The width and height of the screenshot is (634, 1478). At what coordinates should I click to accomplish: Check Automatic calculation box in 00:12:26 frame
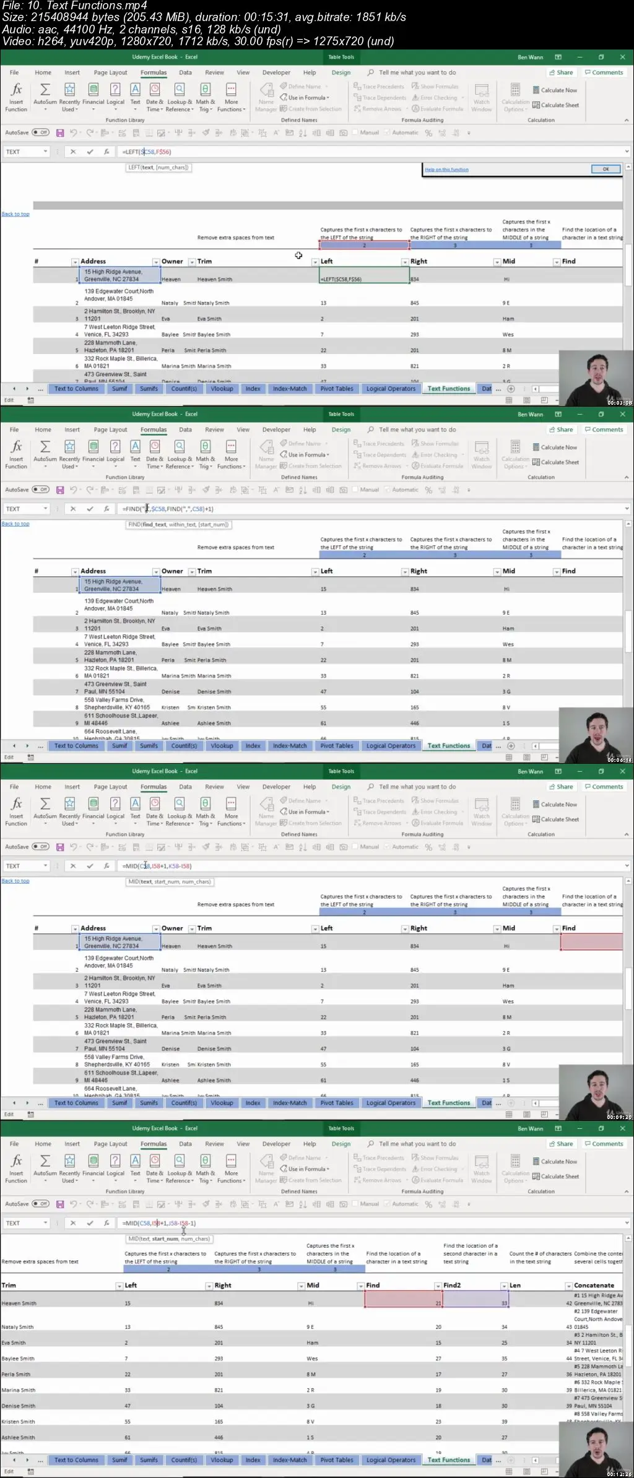(387, 1204)
